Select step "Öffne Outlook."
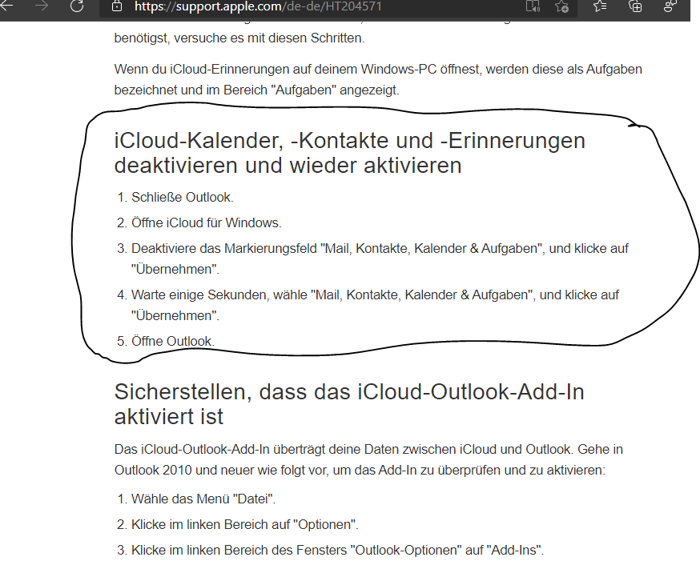The width and height of the screenshot is (700, 569). click(x=173, y=341)
